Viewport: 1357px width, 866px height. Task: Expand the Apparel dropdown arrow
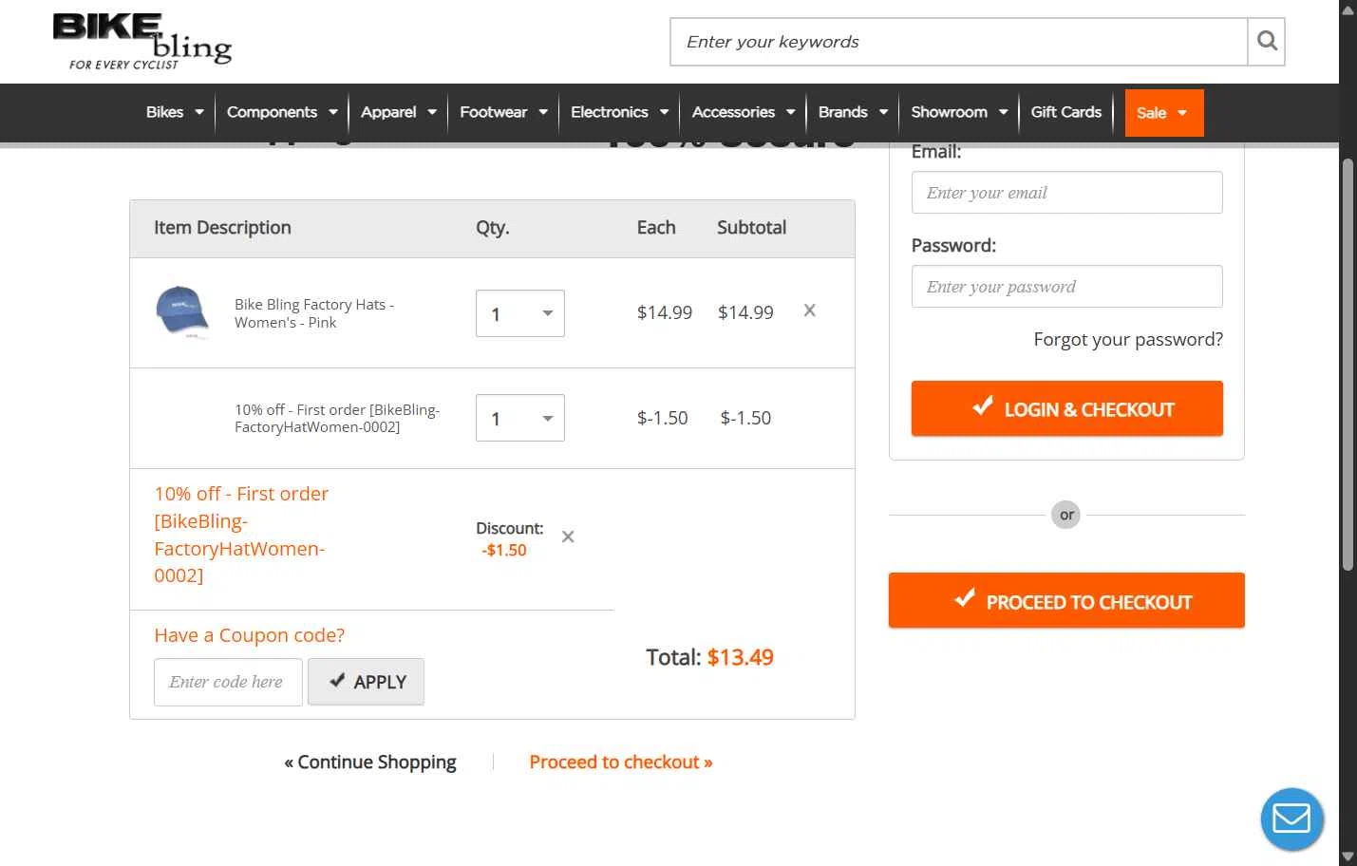click(432, 112)
